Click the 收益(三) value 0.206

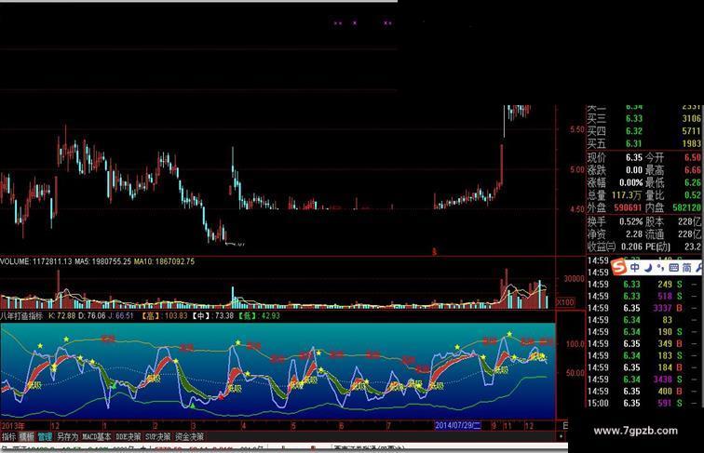click(x=631, y=246)
